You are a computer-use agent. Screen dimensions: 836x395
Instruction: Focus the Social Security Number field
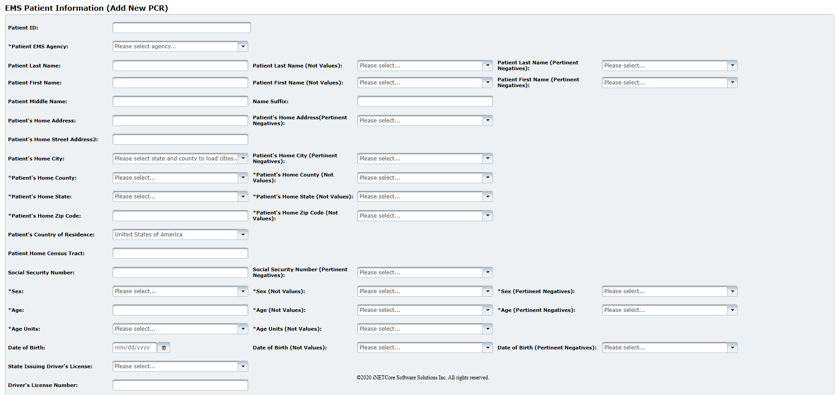180,273
